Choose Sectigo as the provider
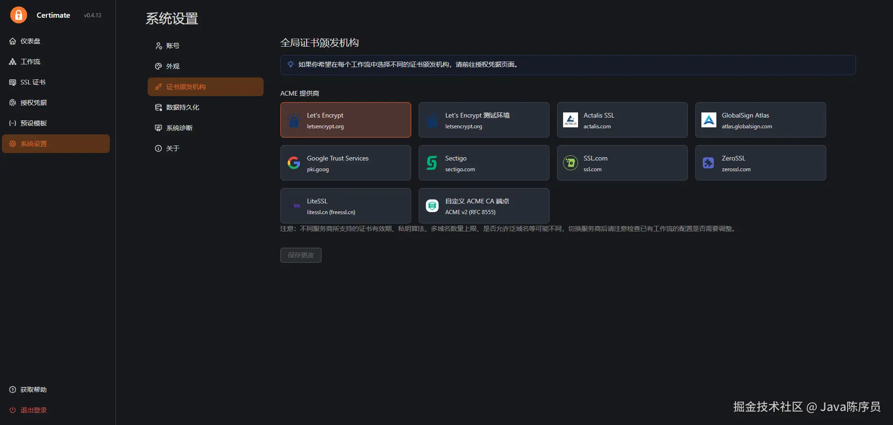Image resolution: width=893 pixels, height=425 pixels. 484,163
